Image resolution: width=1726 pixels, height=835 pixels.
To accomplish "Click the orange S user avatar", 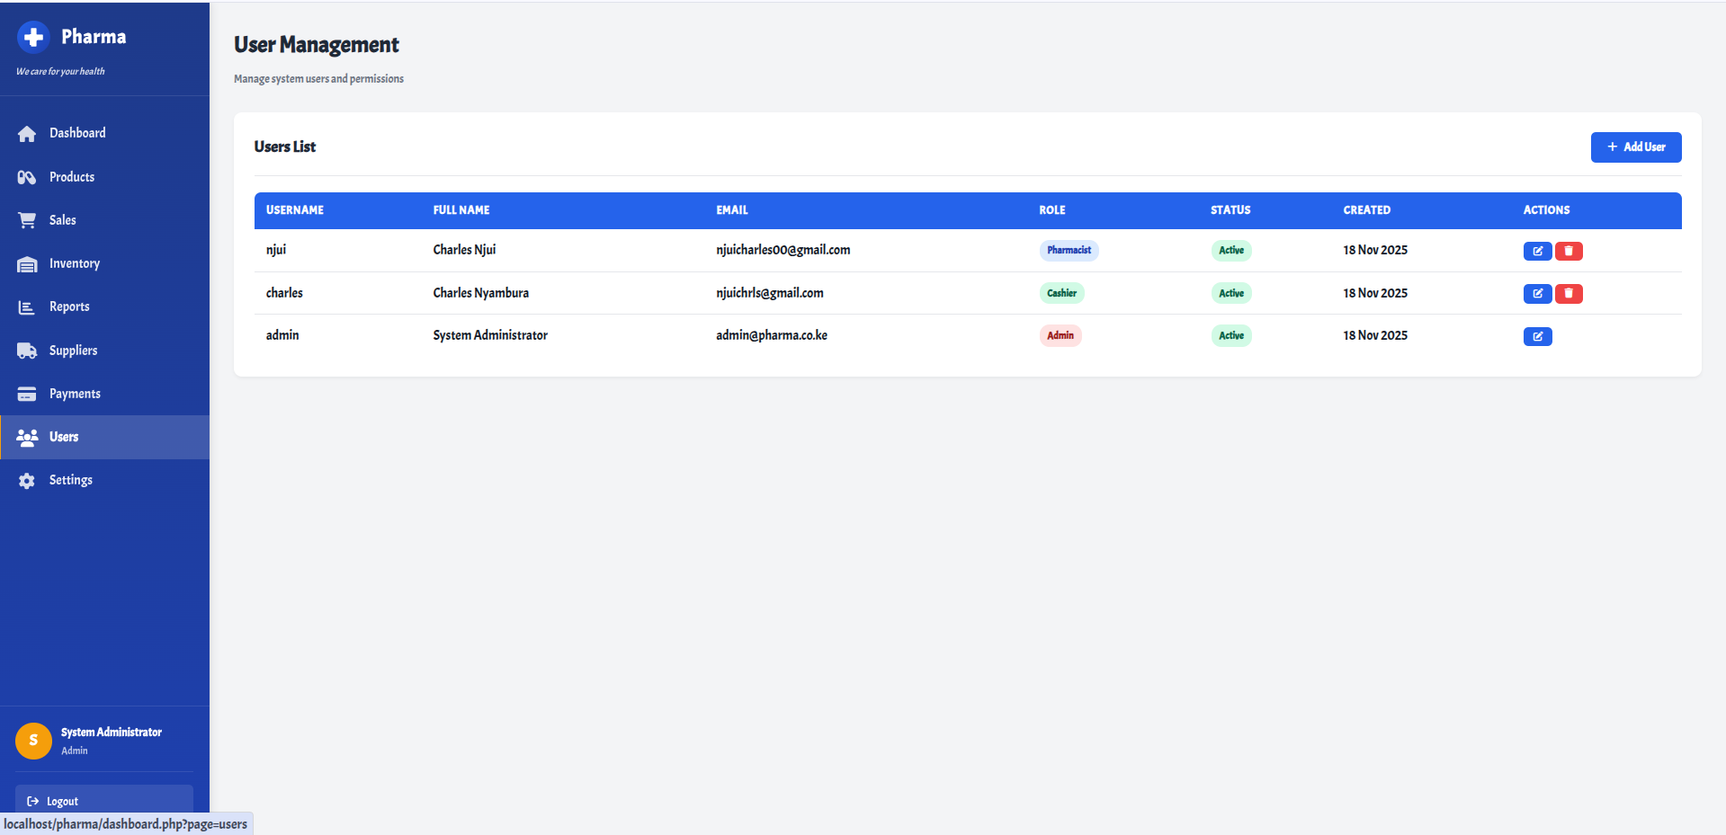I will pos(33,741).
